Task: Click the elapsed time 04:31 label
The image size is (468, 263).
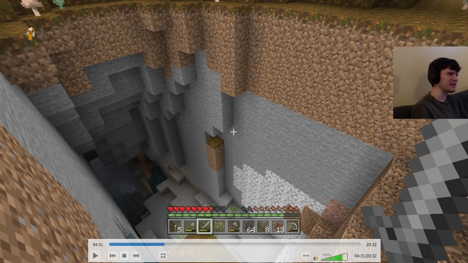Action: pos(98,244)
